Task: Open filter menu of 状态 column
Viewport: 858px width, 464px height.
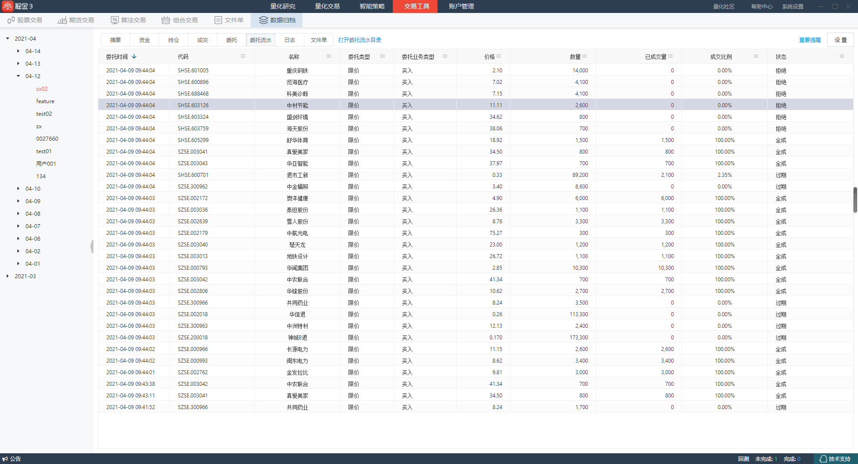Action: (x=842, y=56)
